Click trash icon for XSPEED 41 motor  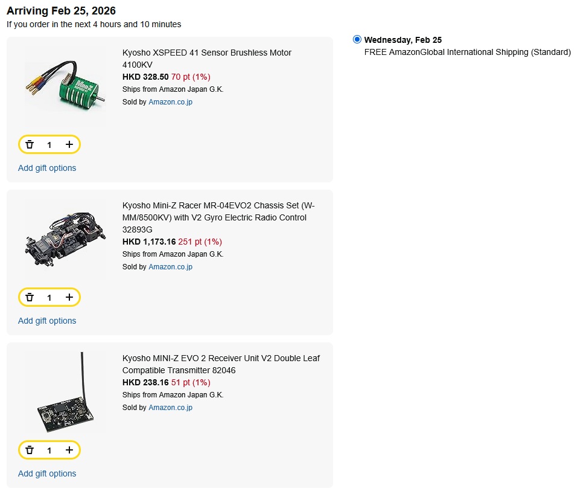coord(30,145)
